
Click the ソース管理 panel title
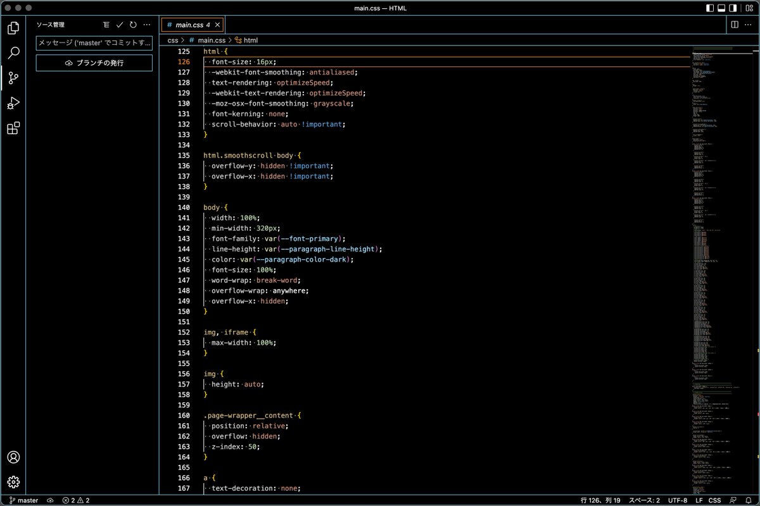(51, 25)
